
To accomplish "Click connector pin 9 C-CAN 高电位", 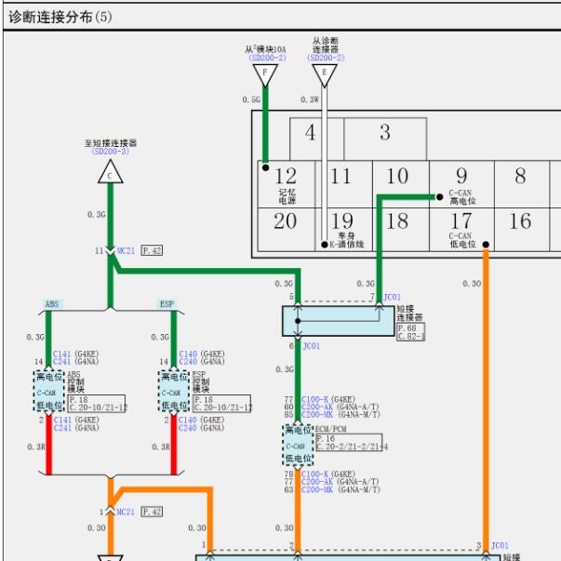I will (x=461, y=184).
